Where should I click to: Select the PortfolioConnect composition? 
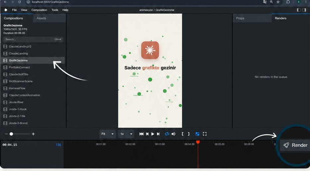pos(33,67)
